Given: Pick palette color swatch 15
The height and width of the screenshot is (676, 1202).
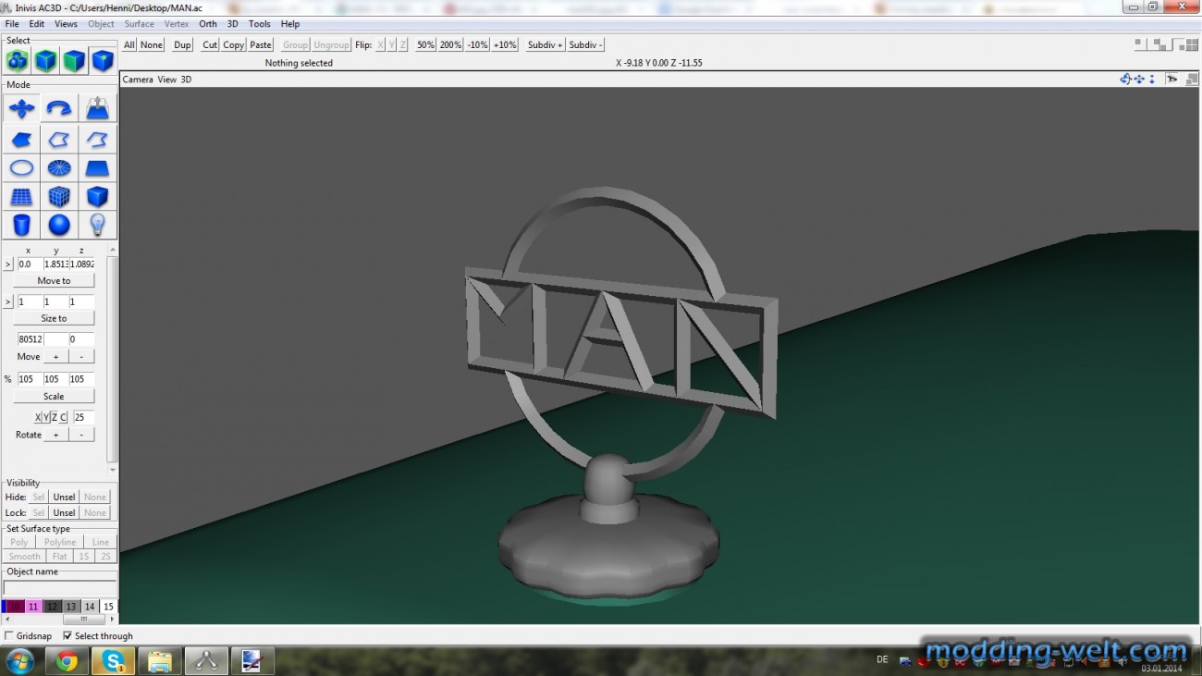Looking at the screenshot, I should click(108, 607).
